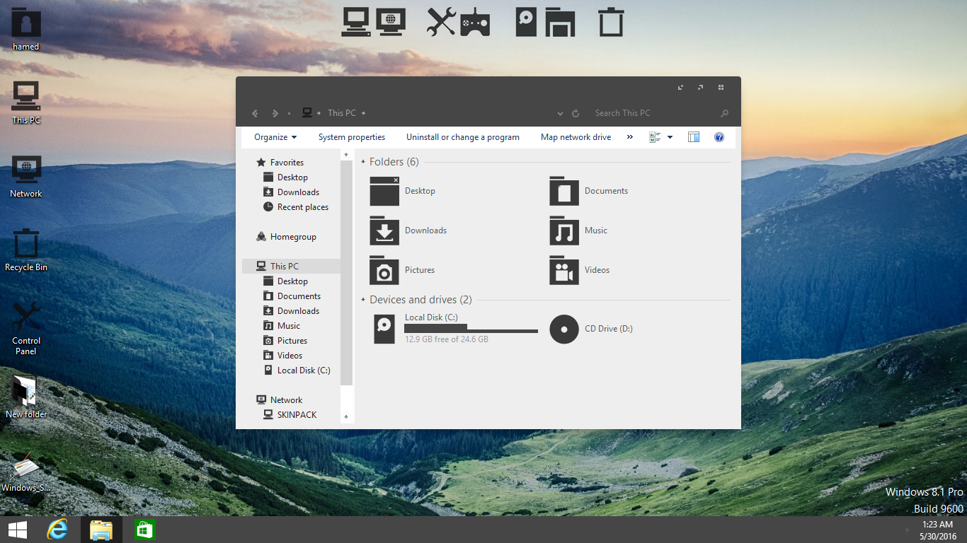Open the Recycle Bin on desktop
The image size is (967, 543).
click(26, 244)
